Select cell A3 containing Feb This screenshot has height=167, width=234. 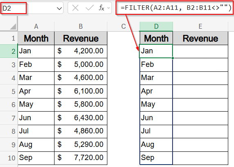point(36,65)
